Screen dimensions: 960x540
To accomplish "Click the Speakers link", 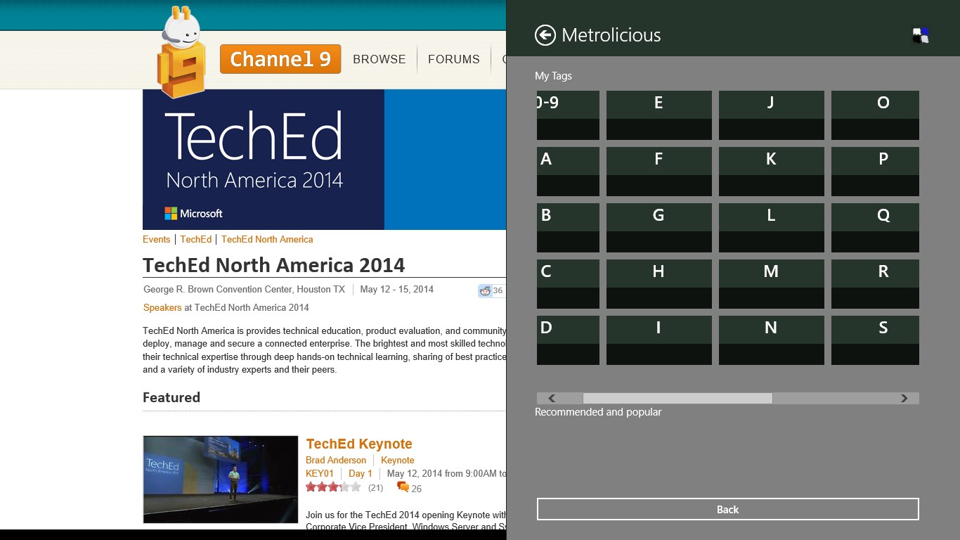I will click(x=162, y=307).
